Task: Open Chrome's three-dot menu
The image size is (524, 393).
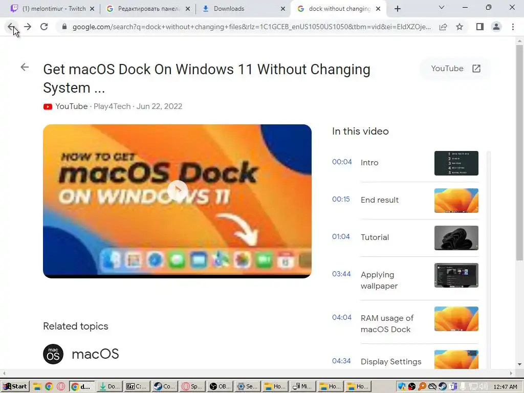Action: click(513, 27)
